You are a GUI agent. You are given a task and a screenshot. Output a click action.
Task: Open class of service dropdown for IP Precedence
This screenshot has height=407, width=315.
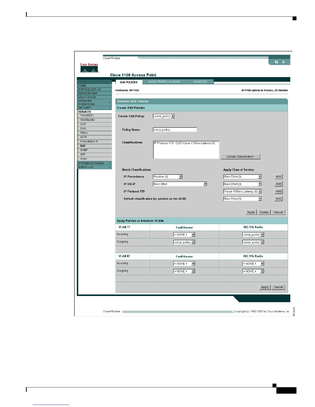coord(242,177)
